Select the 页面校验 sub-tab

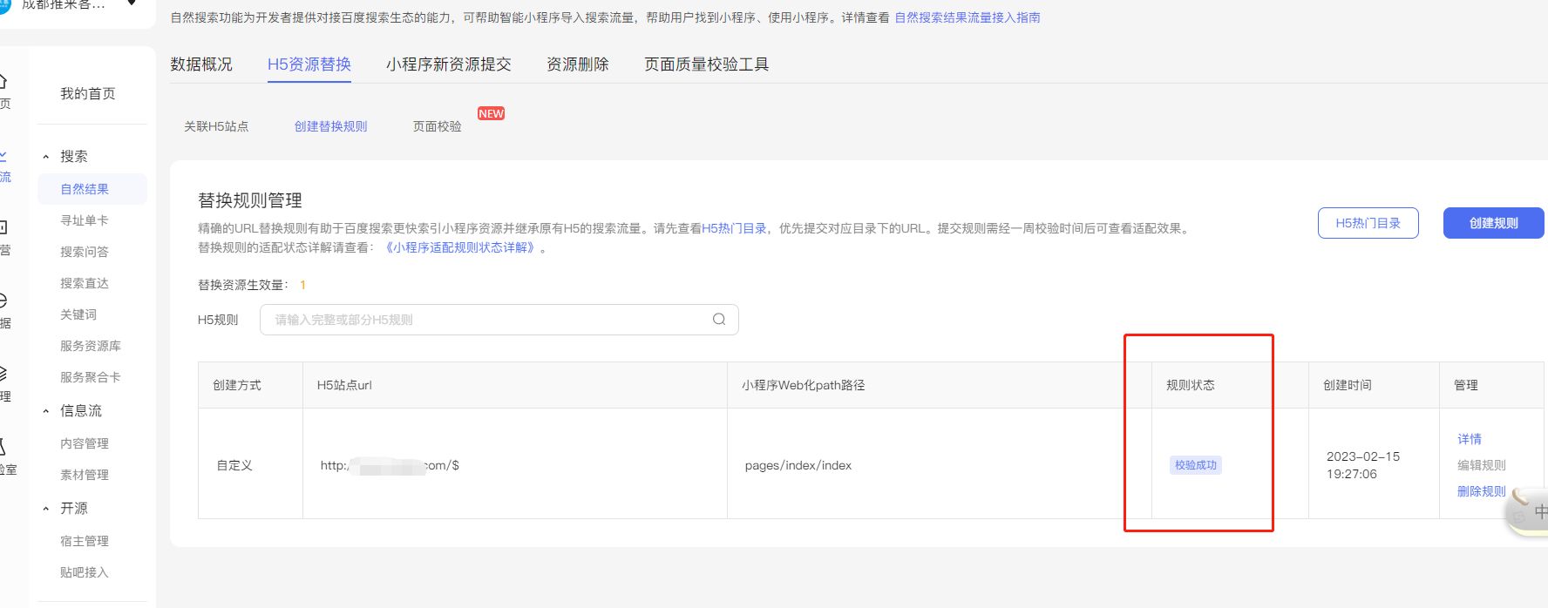tap(437, 127)
